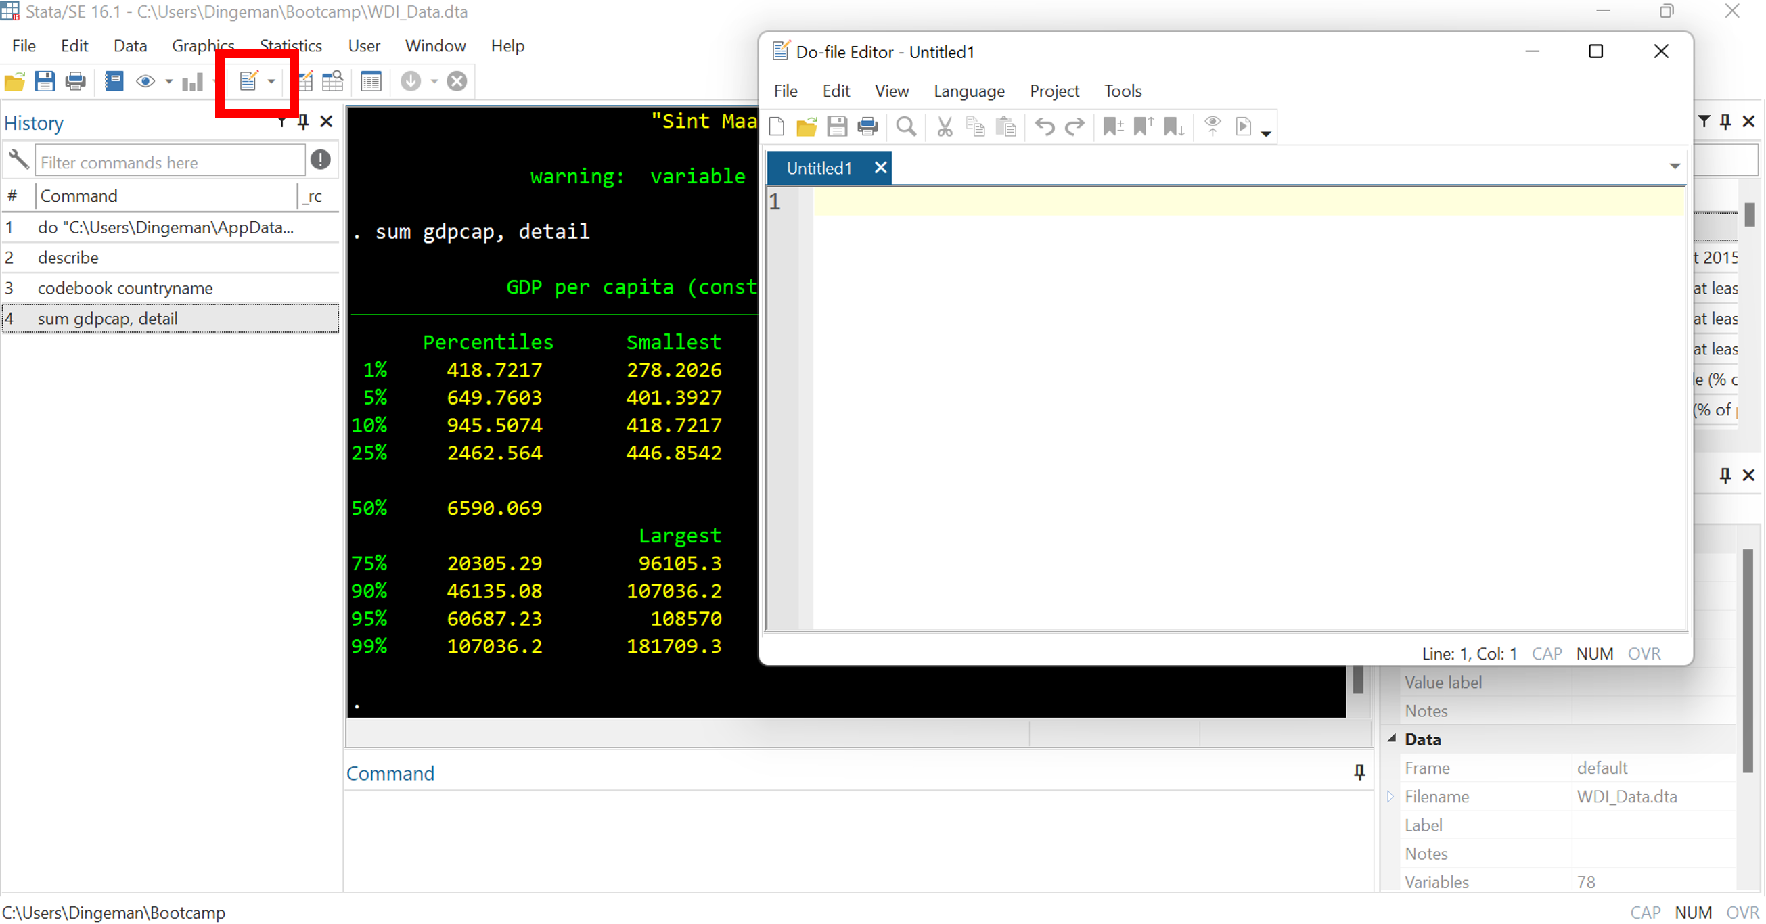Pin the Command pane
The width and height of the screenshot is (1766, 924).
(1359, 772)
